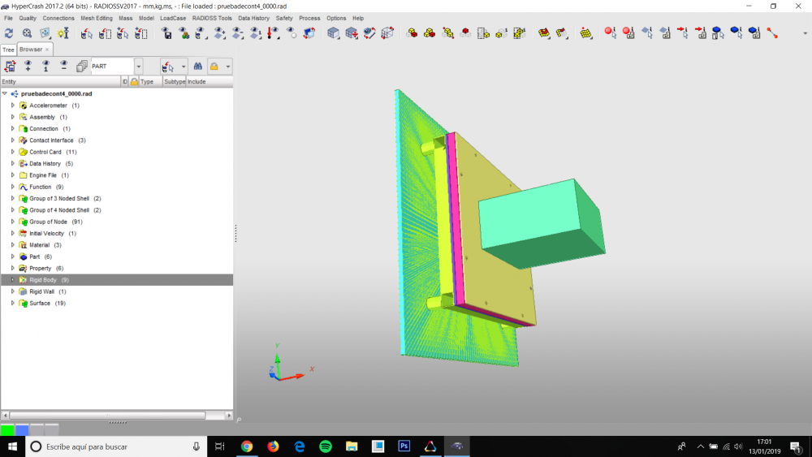Click the yellow and red mesh surface icon
The width and height of the screenshot is (812, 457).
[x=544, y=33]
